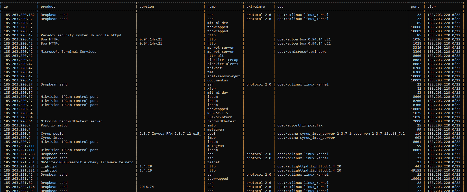This screenshot has width=467, height=192.
Task: Select version '2.3.7-Invoca-RPM-2.3.7-12.el5_'
Action: pos(170,134)
